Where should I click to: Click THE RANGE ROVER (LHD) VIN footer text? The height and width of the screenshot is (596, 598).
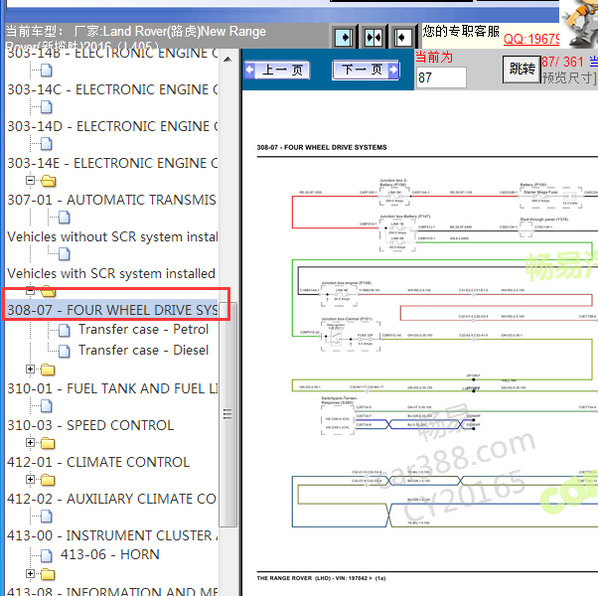pyautogui.click(x=321, y=578)
